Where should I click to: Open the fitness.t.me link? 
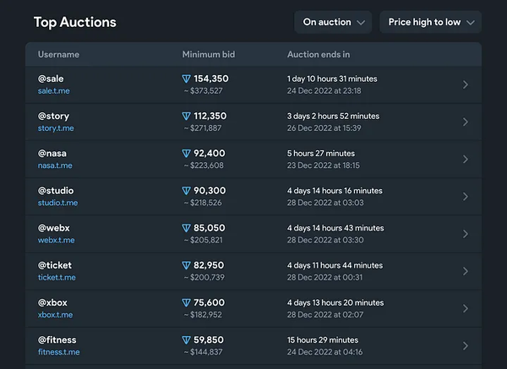click(58, 352)
